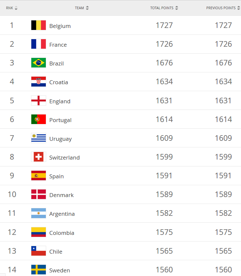Click the Chile flag icon
Viewport: 241px width, 276px height.
[x=39, y=251]
